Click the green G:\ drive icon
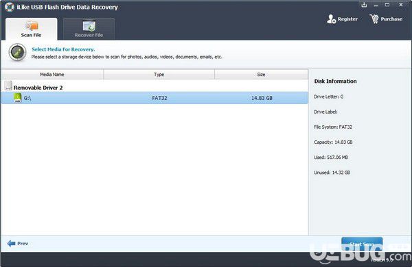This screenshot has height=267, width=412. point(18,98)
